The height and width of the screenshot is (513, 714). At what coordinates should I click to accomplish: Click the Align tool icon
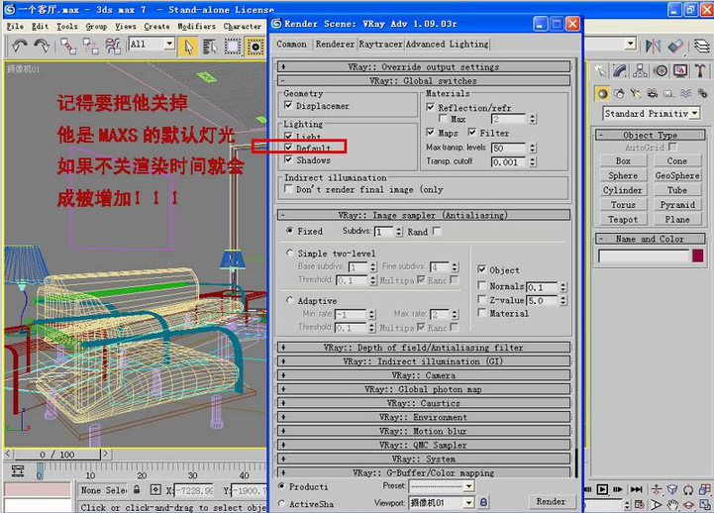point(675,46)
